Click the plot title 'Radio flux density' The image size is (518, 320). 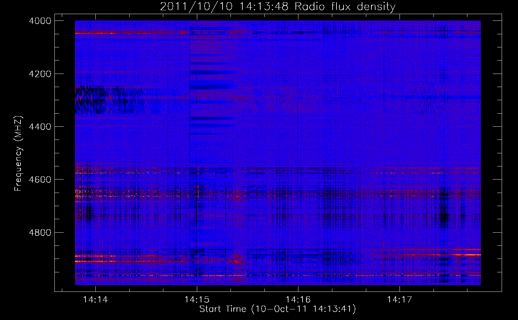click(345, 7)
